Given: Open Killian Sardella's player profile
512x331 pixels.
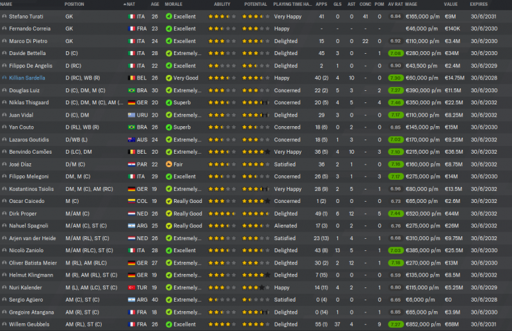Looking at the screenshot, I should pyautogui.click(x=28, y=78).
